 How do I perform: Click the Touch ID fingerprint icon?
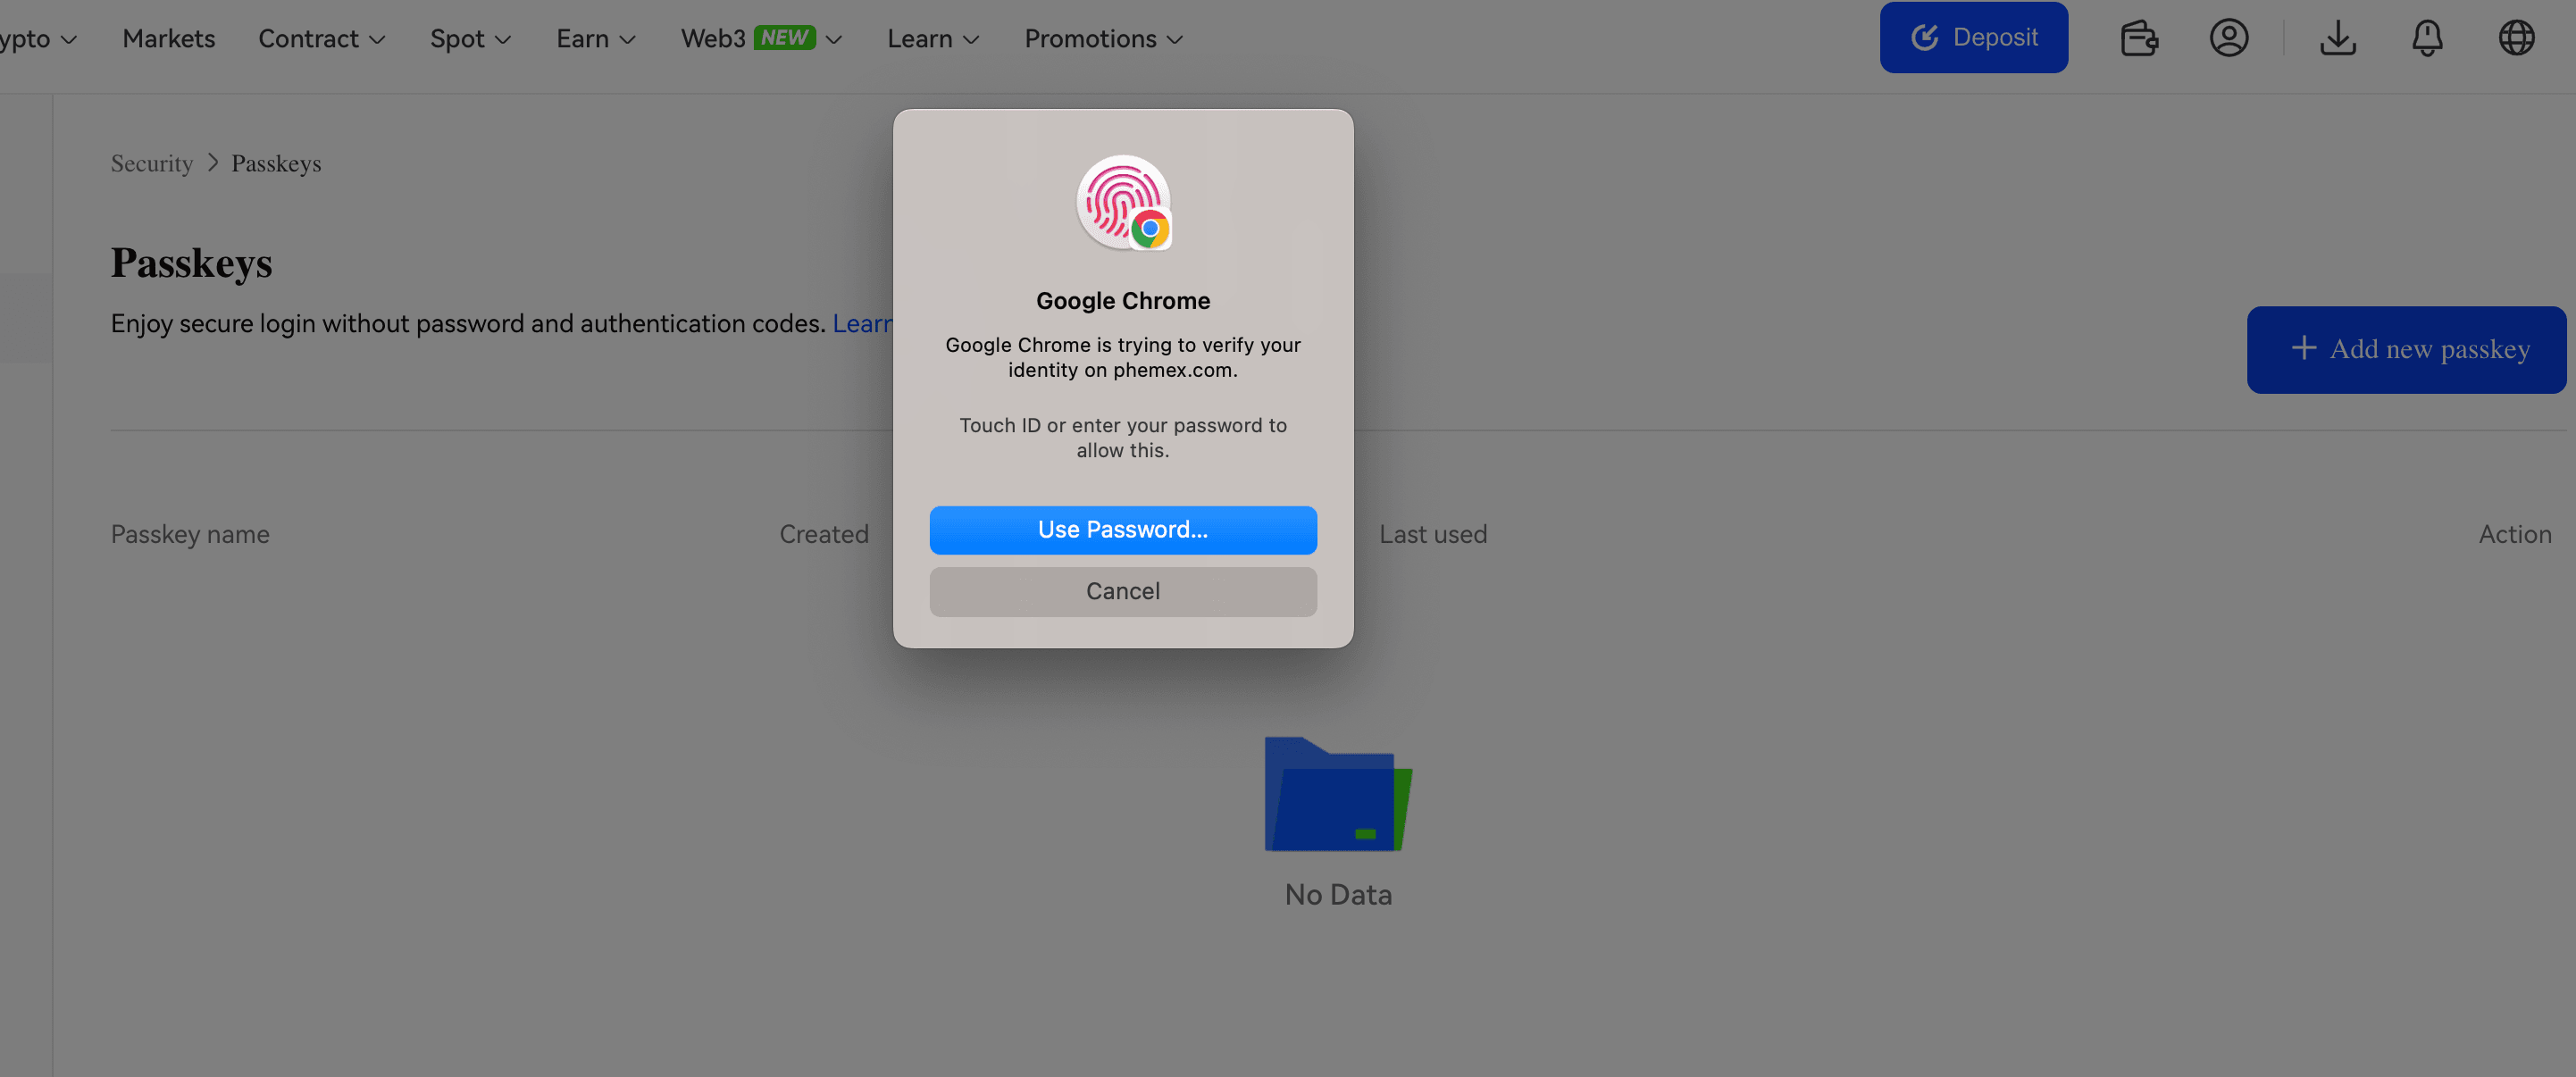tap(1122, 202)
